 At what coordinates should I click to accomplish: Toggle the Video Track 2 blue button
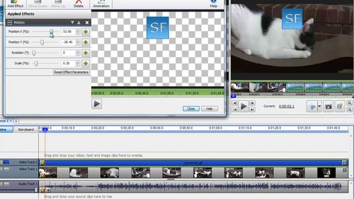[6, 162]
